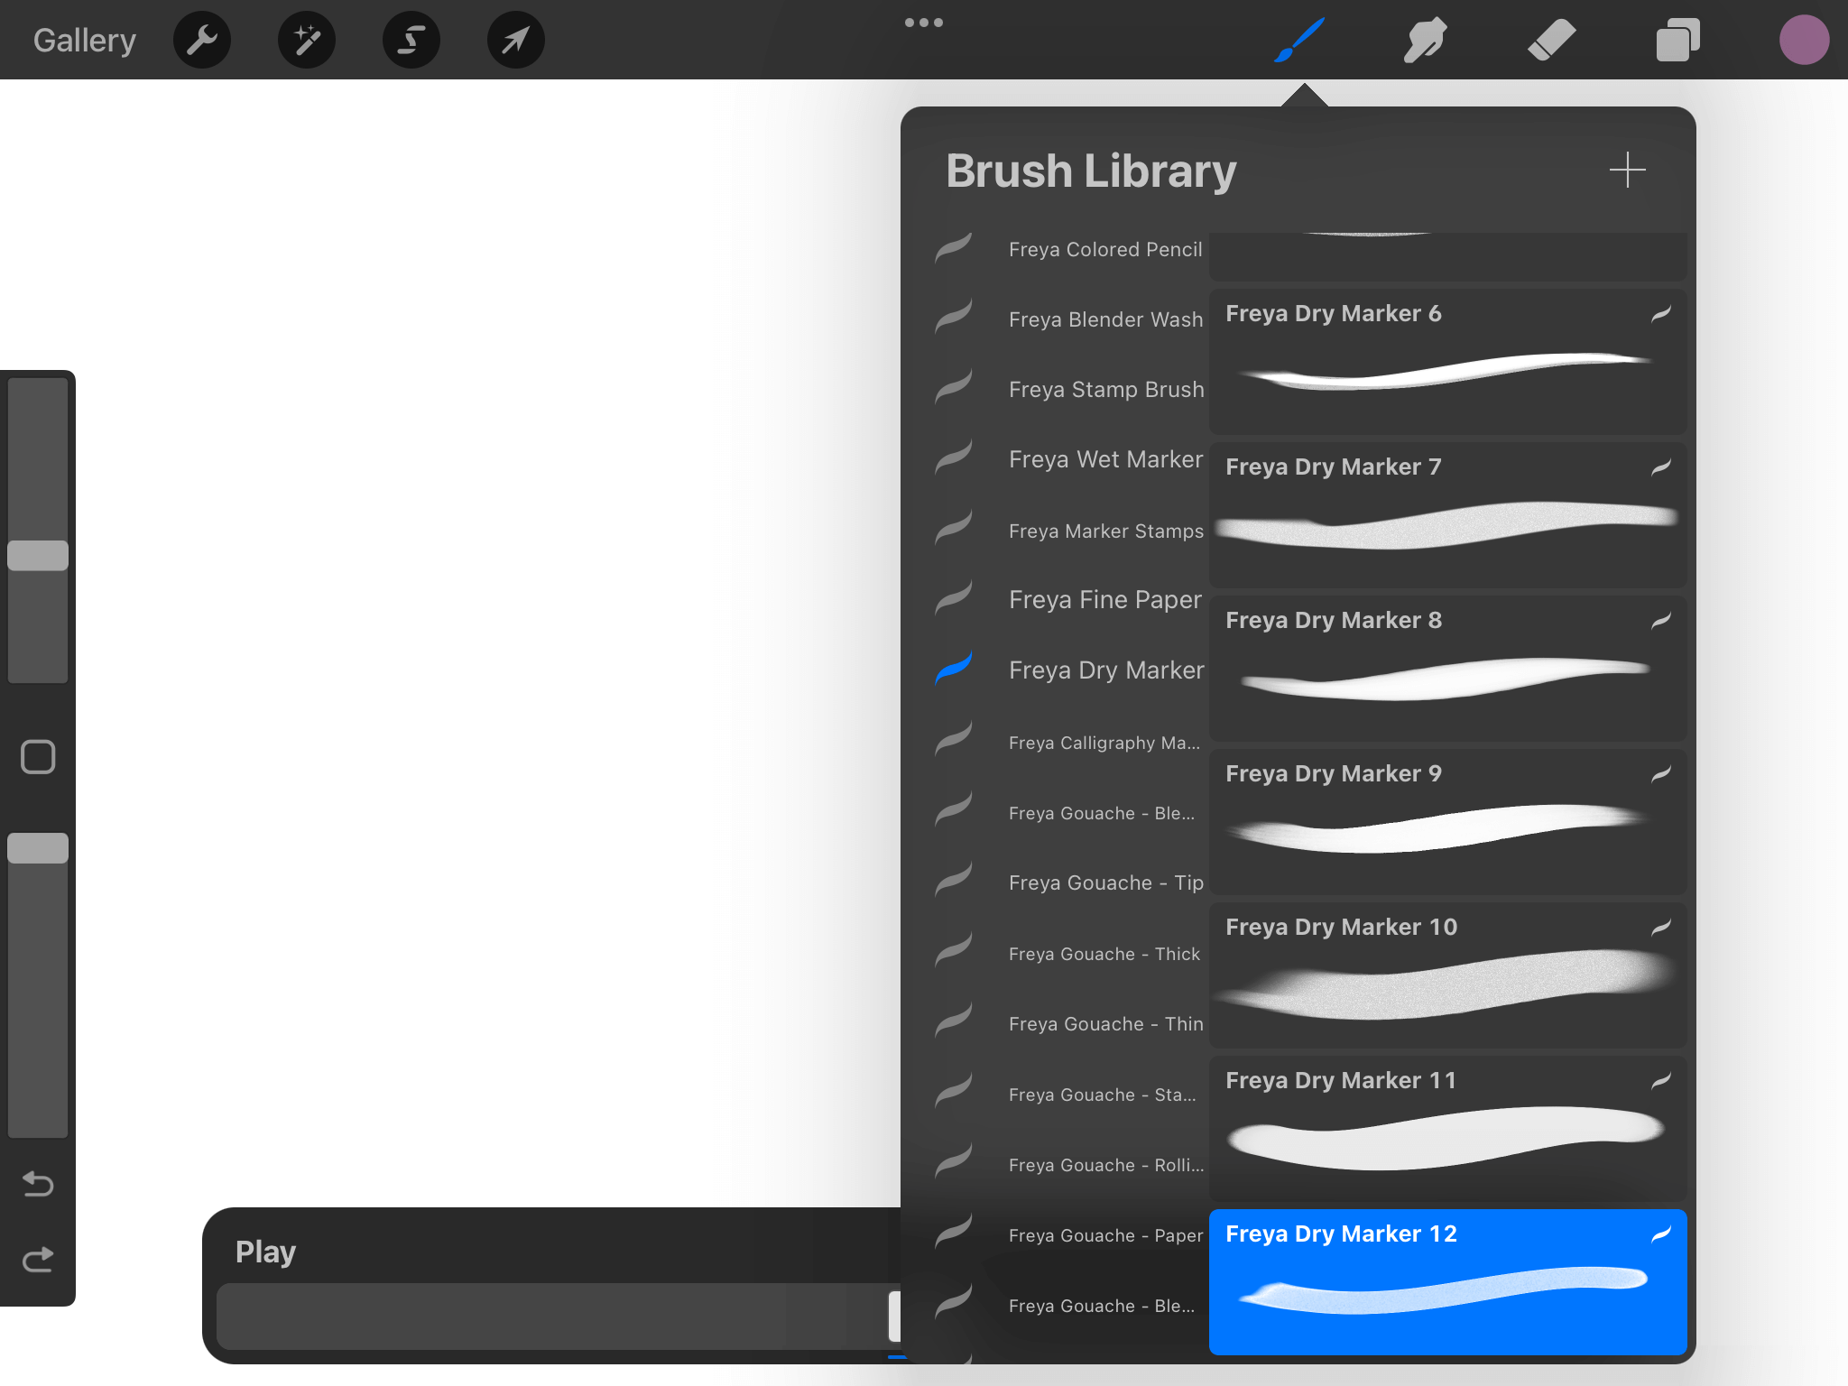The image size is (1848, 1386).
Task: Return to the Gallery
Action: point(85,41)
